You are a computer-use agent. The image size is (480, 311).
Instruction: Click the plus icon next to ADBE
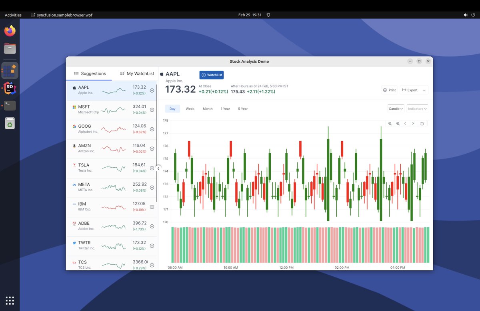click(x=152, y=226)
